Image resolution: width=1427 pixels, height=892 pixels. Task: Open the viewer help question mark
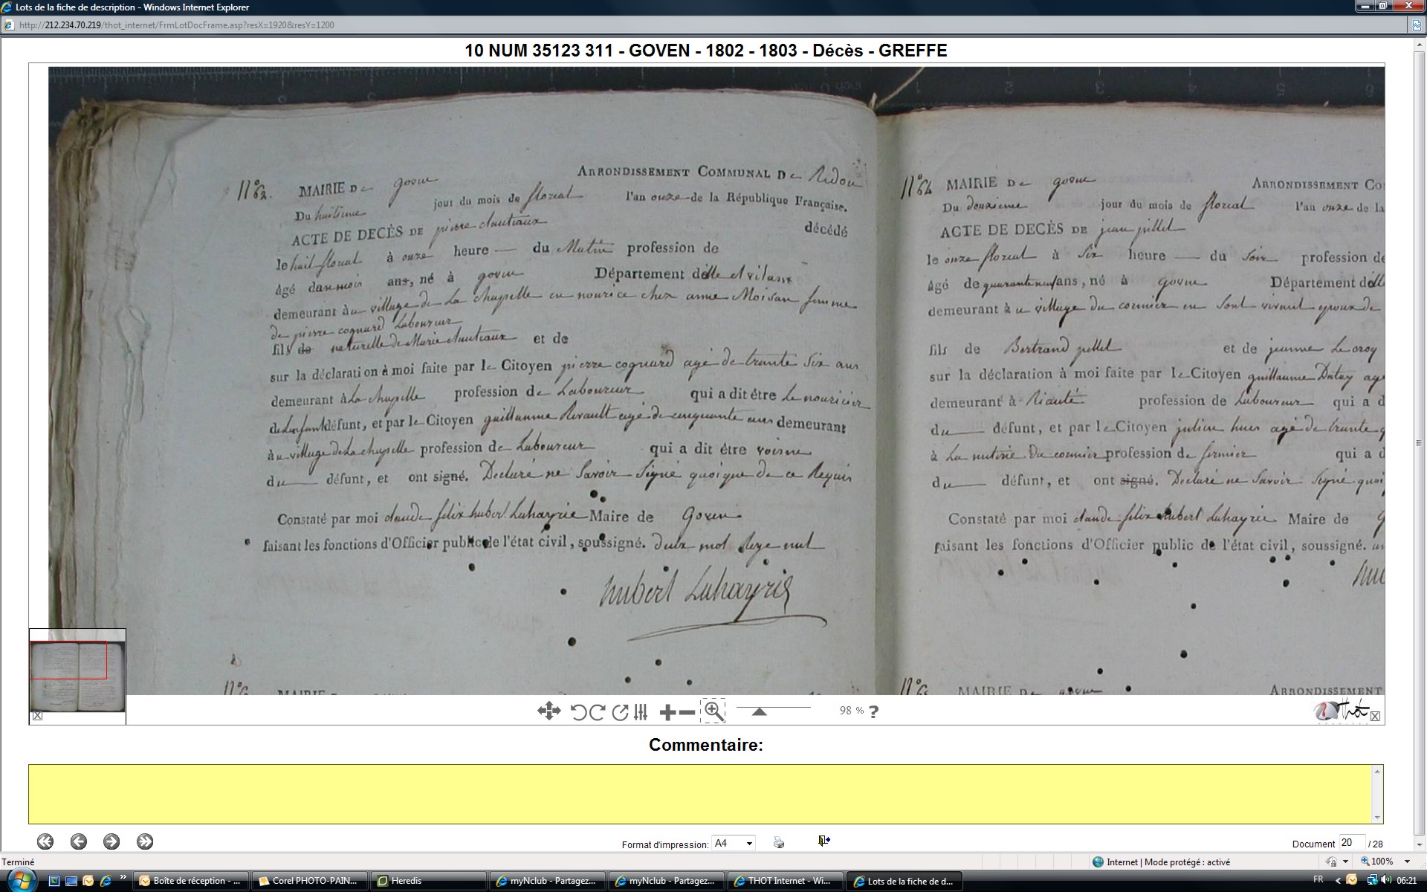(x=873, y=712)
